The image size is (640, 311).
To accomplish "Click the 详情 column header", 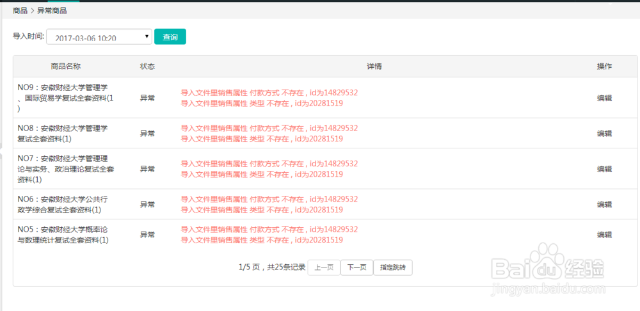I will coord(374,67).
